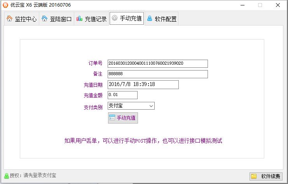Focus the 备注 text field

click(x=157, y=74)
